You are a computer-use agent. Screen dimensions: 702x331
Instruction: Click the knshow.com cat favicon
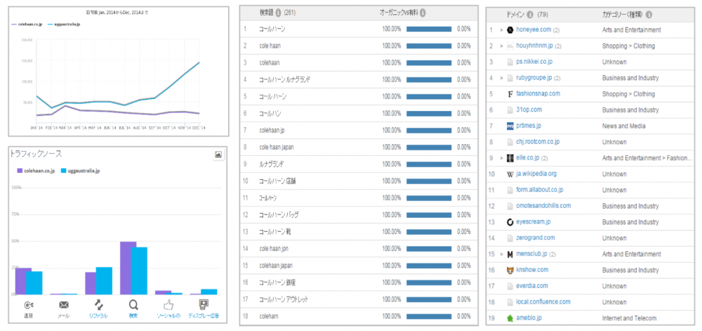click(510, 270)
